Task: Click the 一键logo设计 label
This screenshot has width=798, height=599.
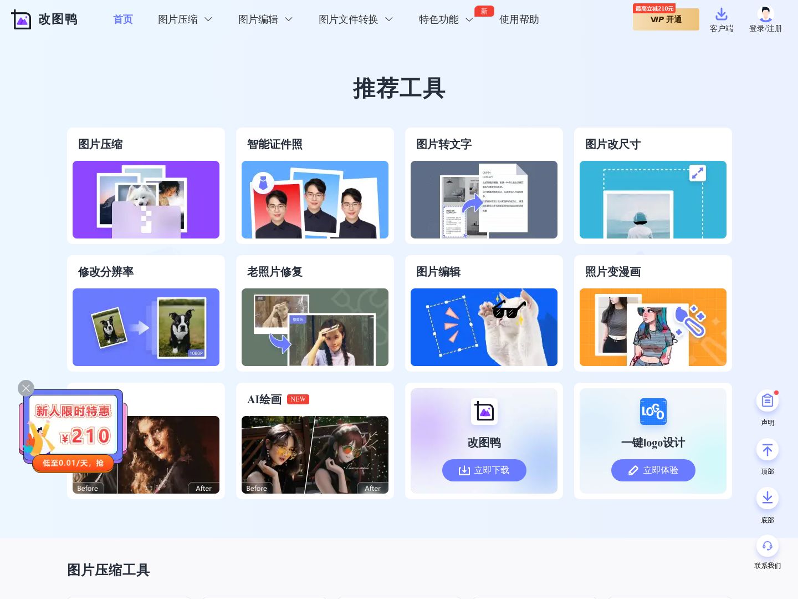Action: [653, 443]
